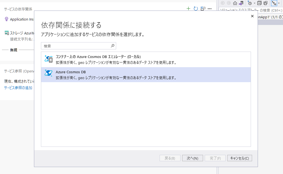The height and width of the screenshot is (174, 283).
Task: Click the 無視 label
Action: [14, 50]
